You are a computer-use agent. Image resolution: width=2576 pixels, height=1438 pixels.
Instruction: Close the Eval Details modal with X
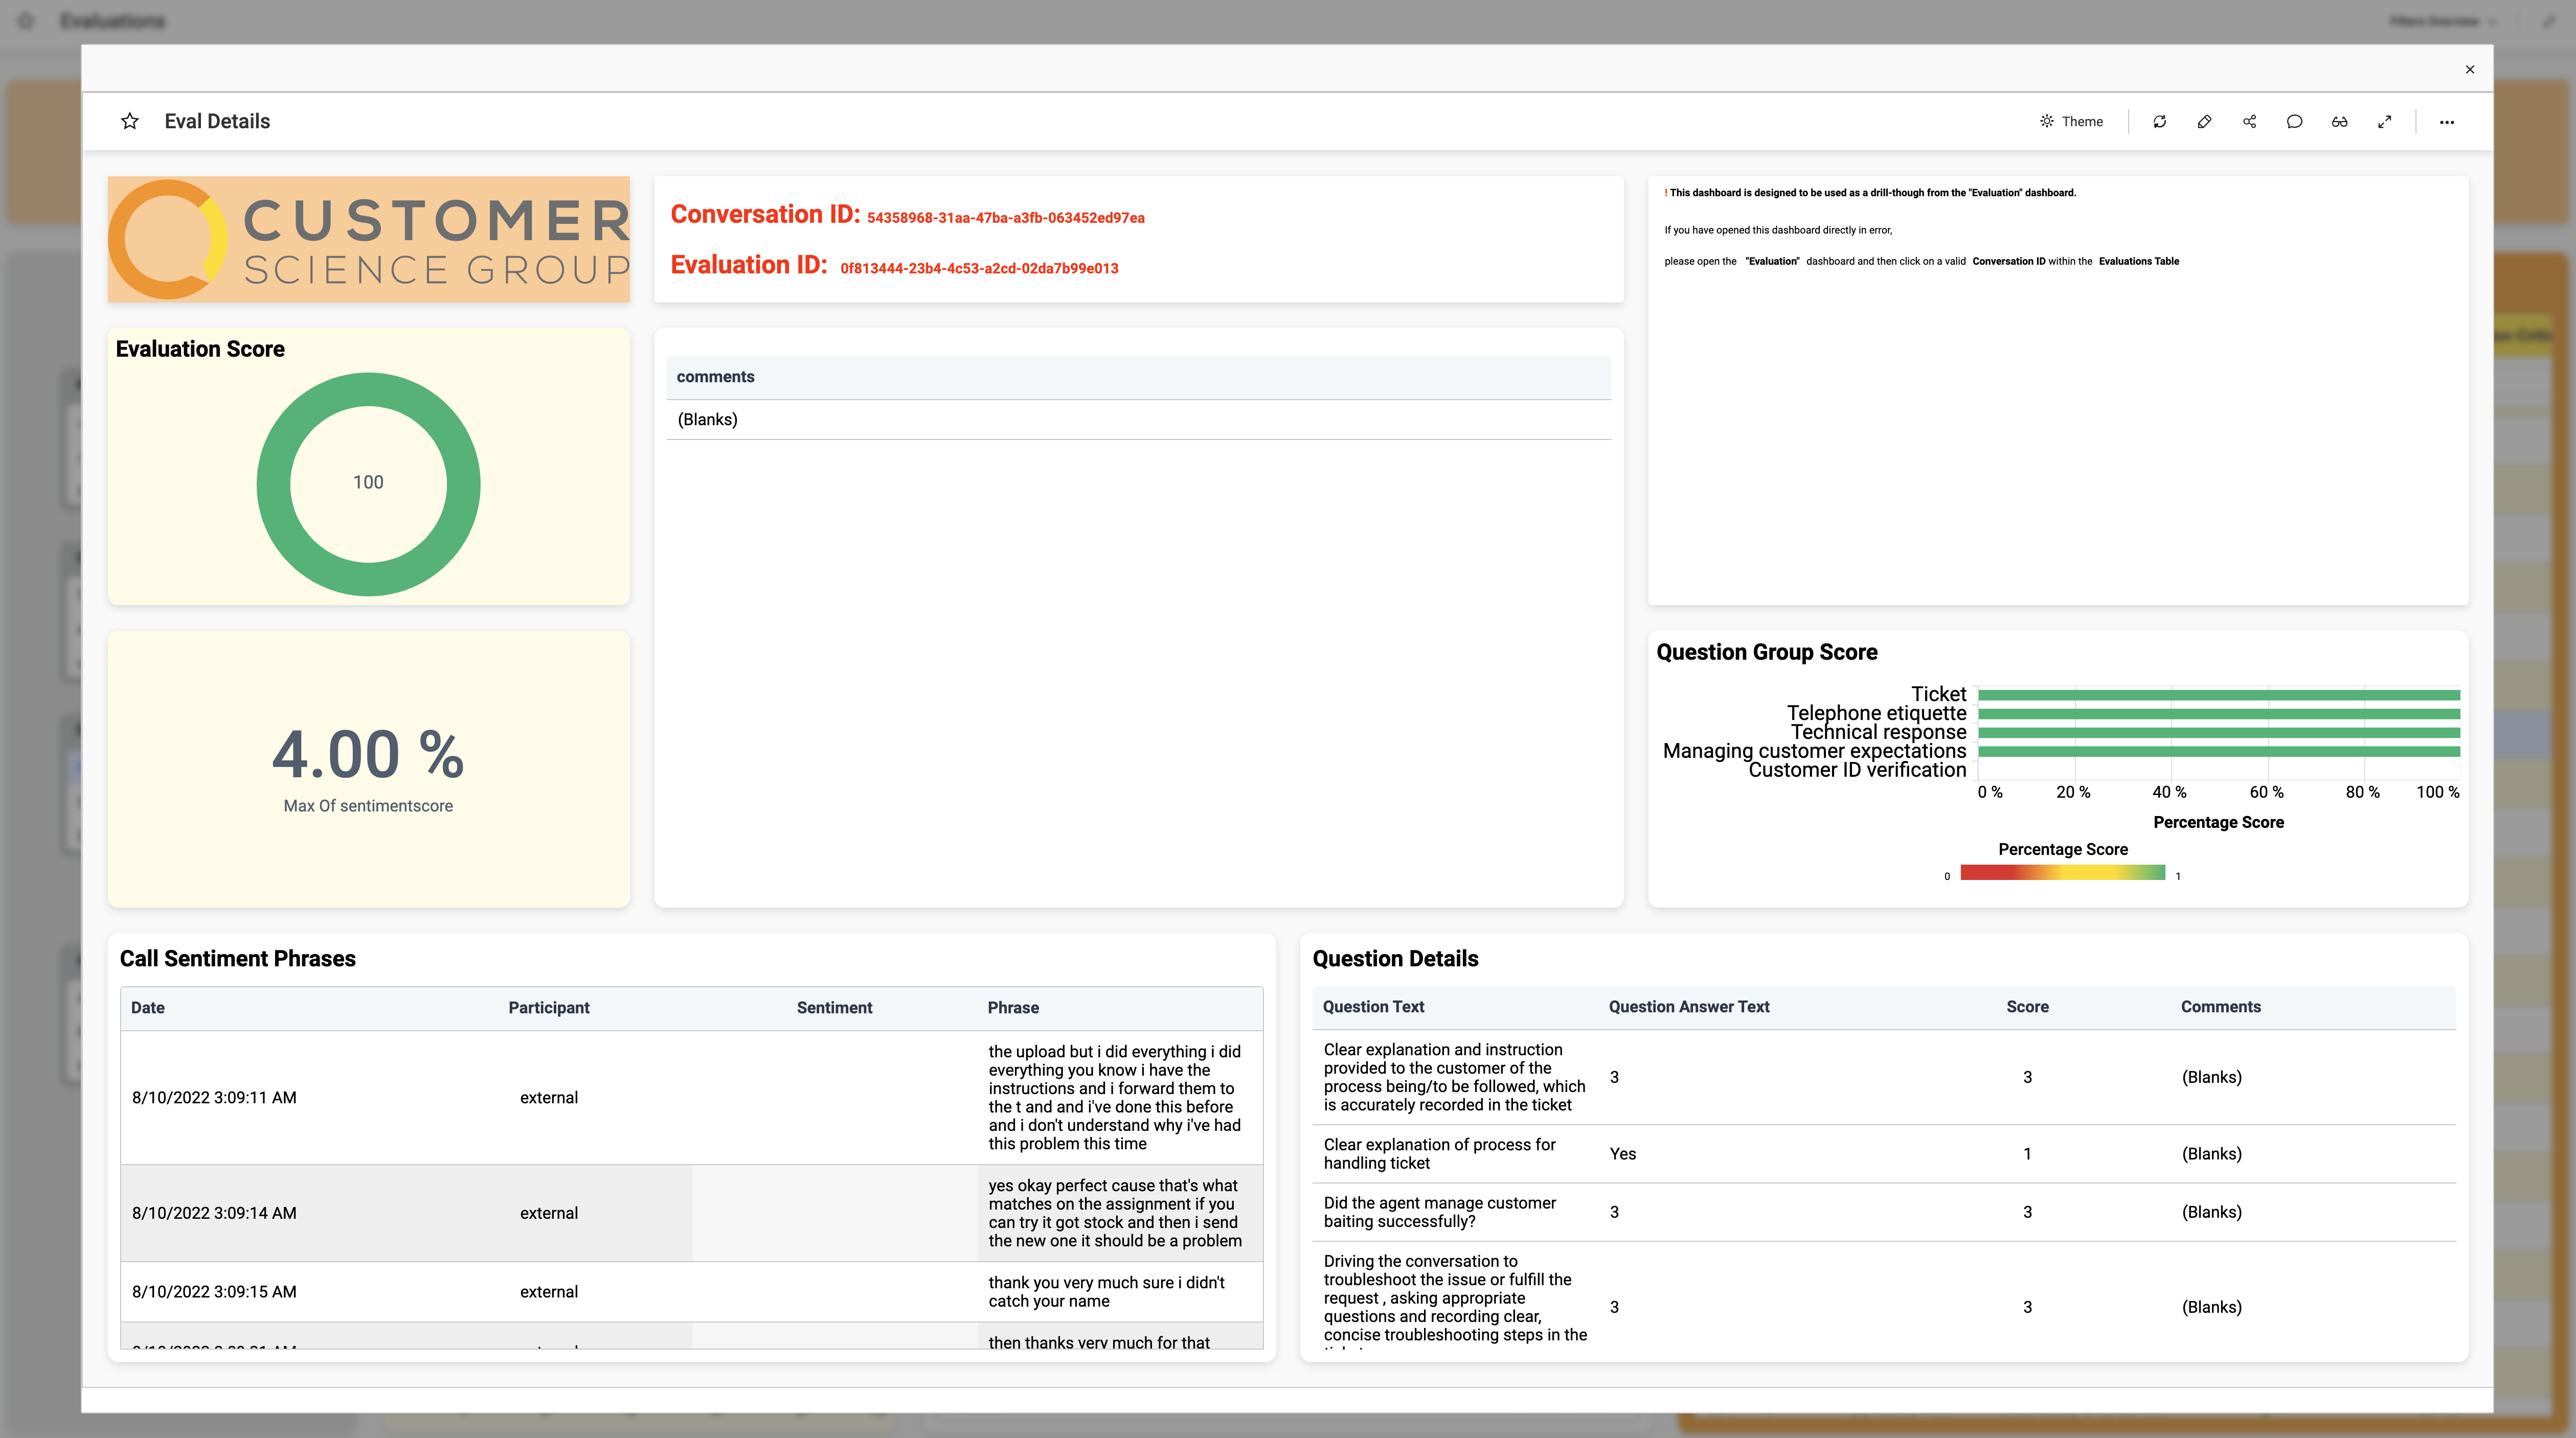[2470, 69]
